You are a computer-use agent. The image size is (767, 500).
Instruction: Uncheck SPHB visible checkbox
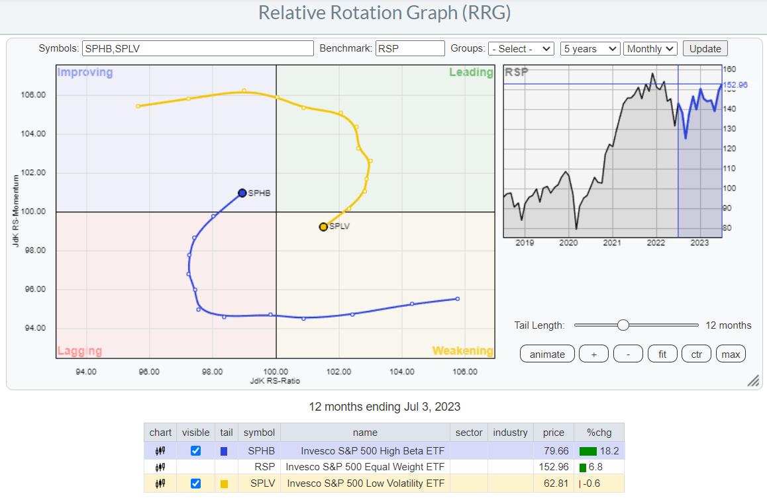tap(195, 451)
